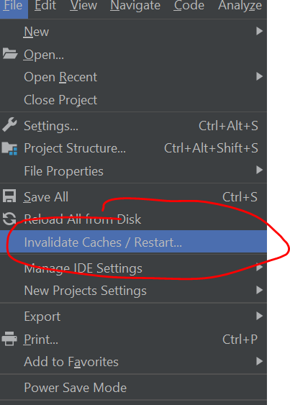Viewport: 290px width, 405px height.
Task: Click the Reload All from Disk refresh icon
Action: 9,219
